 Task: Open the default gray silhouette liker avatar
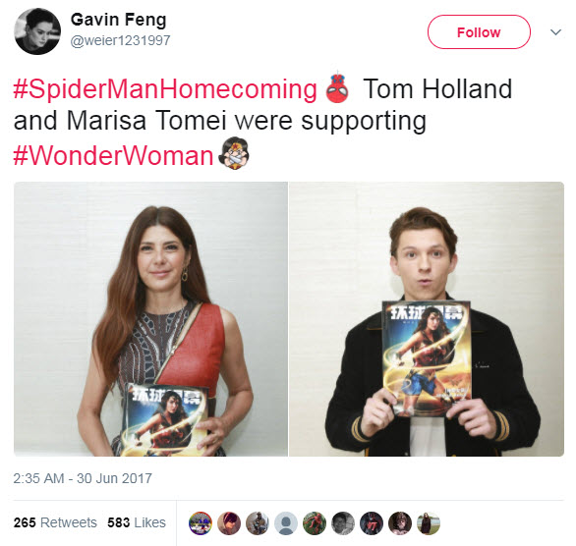tap(286, 522)
